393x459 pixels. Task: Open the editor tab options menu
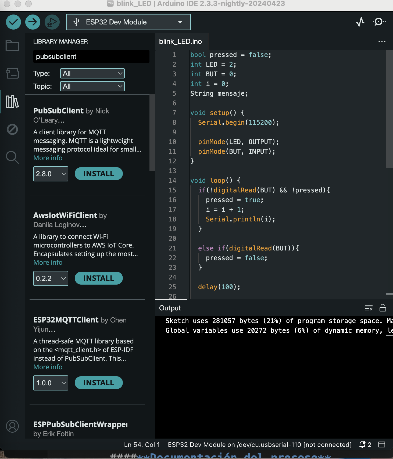pos(382,41)
